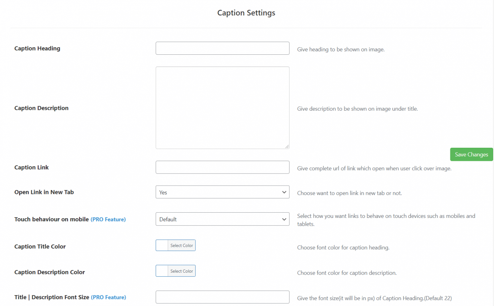
Task: Click inside the Caption Description textarea
Action: pyautogui.click(x=222, y=107)
